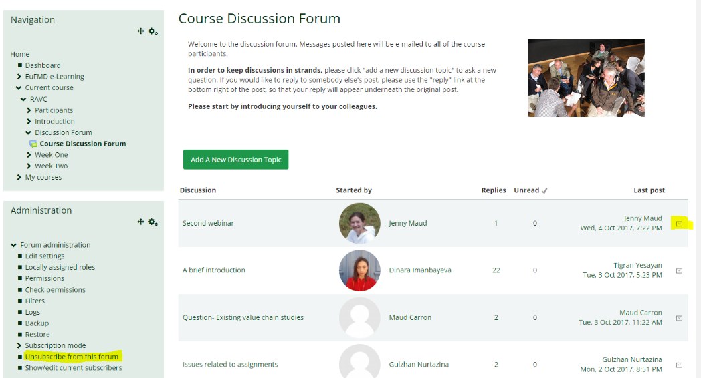Collapse the RAVC course node

pos(23,99)
